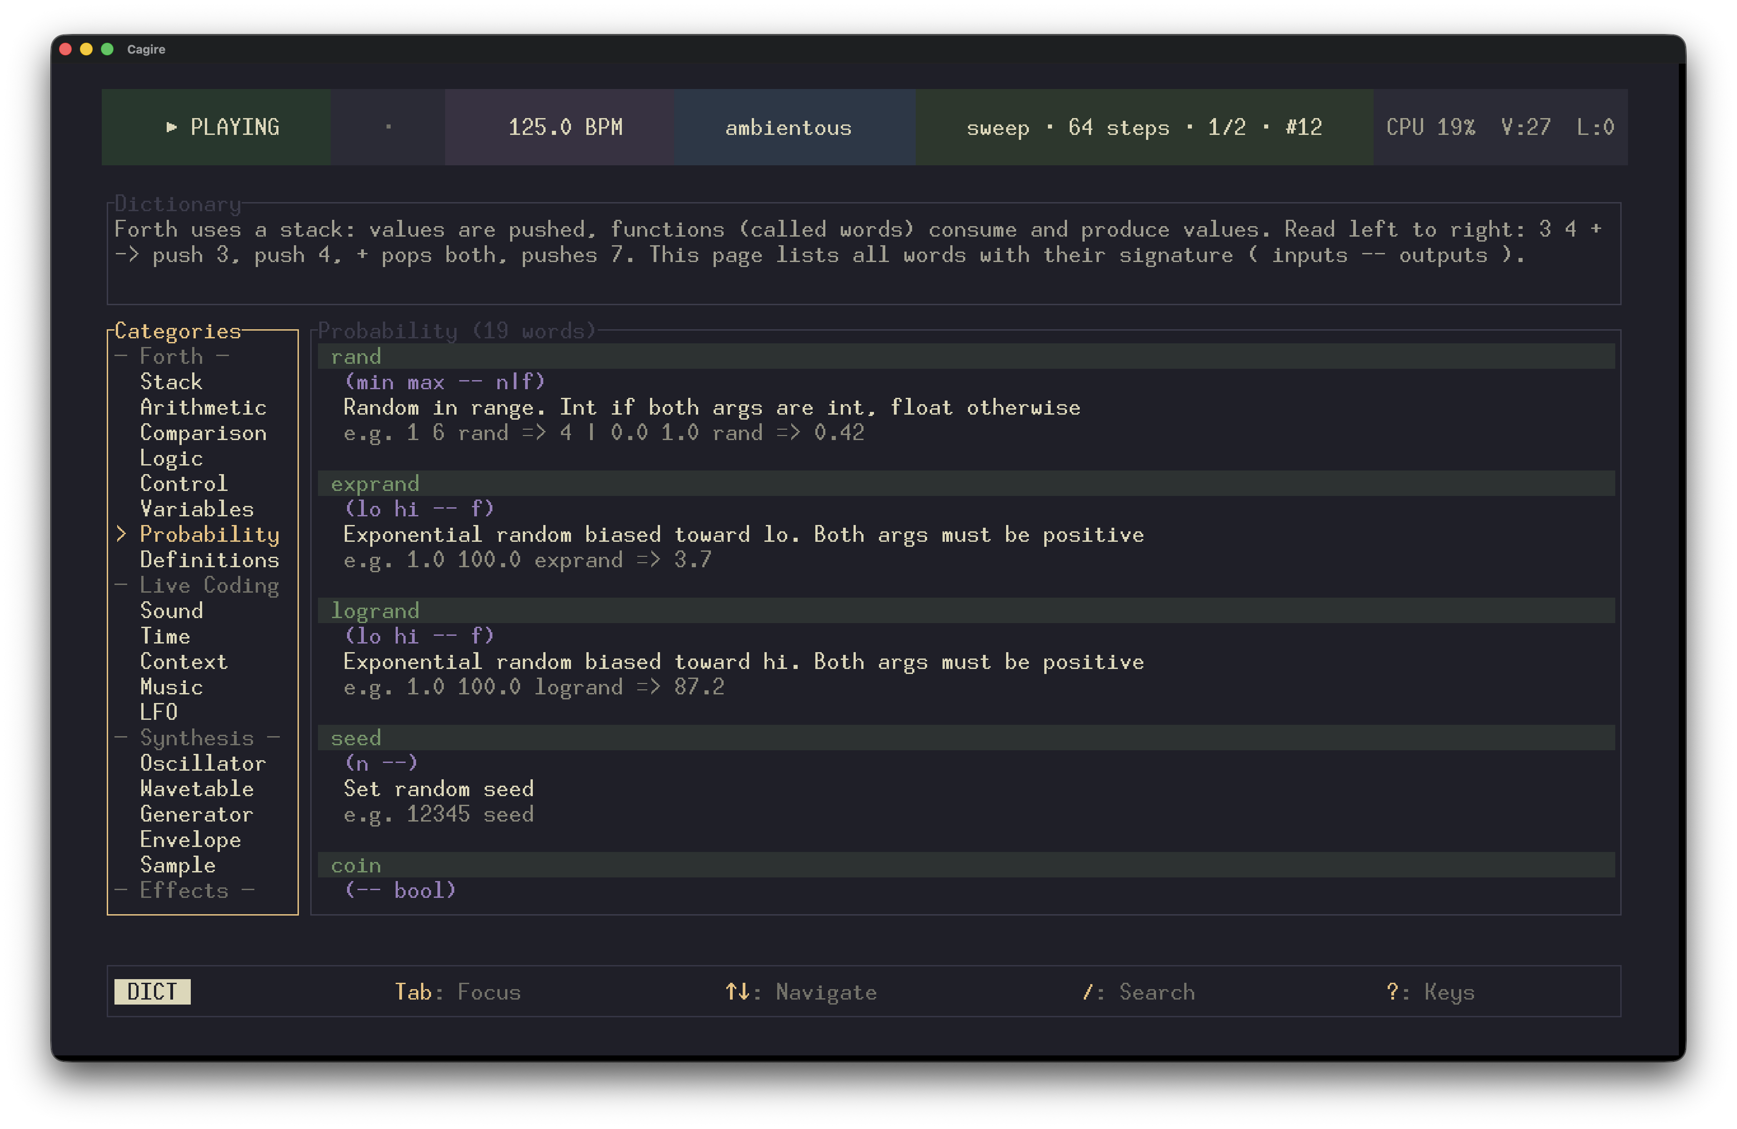
Task: Click the Live Coding section header
Action: (209, 585)
